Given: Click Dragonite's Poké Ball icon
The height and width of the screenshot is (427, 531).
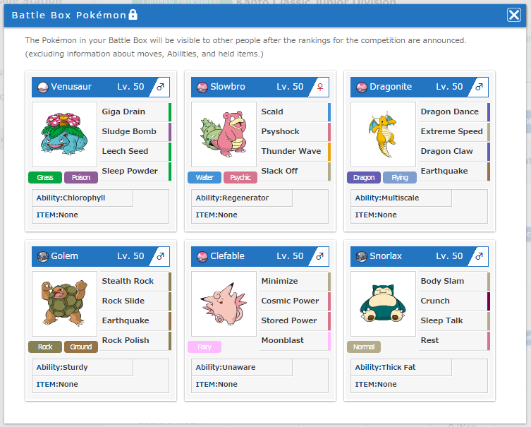Looking at the screenshot, I should click(x=362, y=87).
